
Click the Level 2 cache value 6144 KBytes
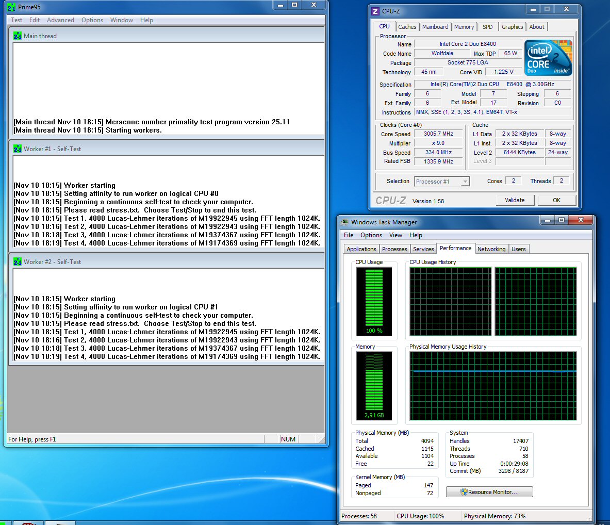pos(519,153)
